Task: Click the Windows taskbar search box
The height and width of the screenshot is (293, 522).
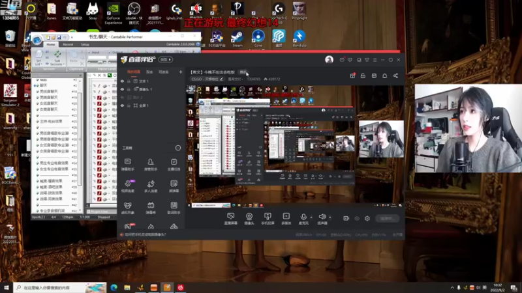Action: pos(60,288)
